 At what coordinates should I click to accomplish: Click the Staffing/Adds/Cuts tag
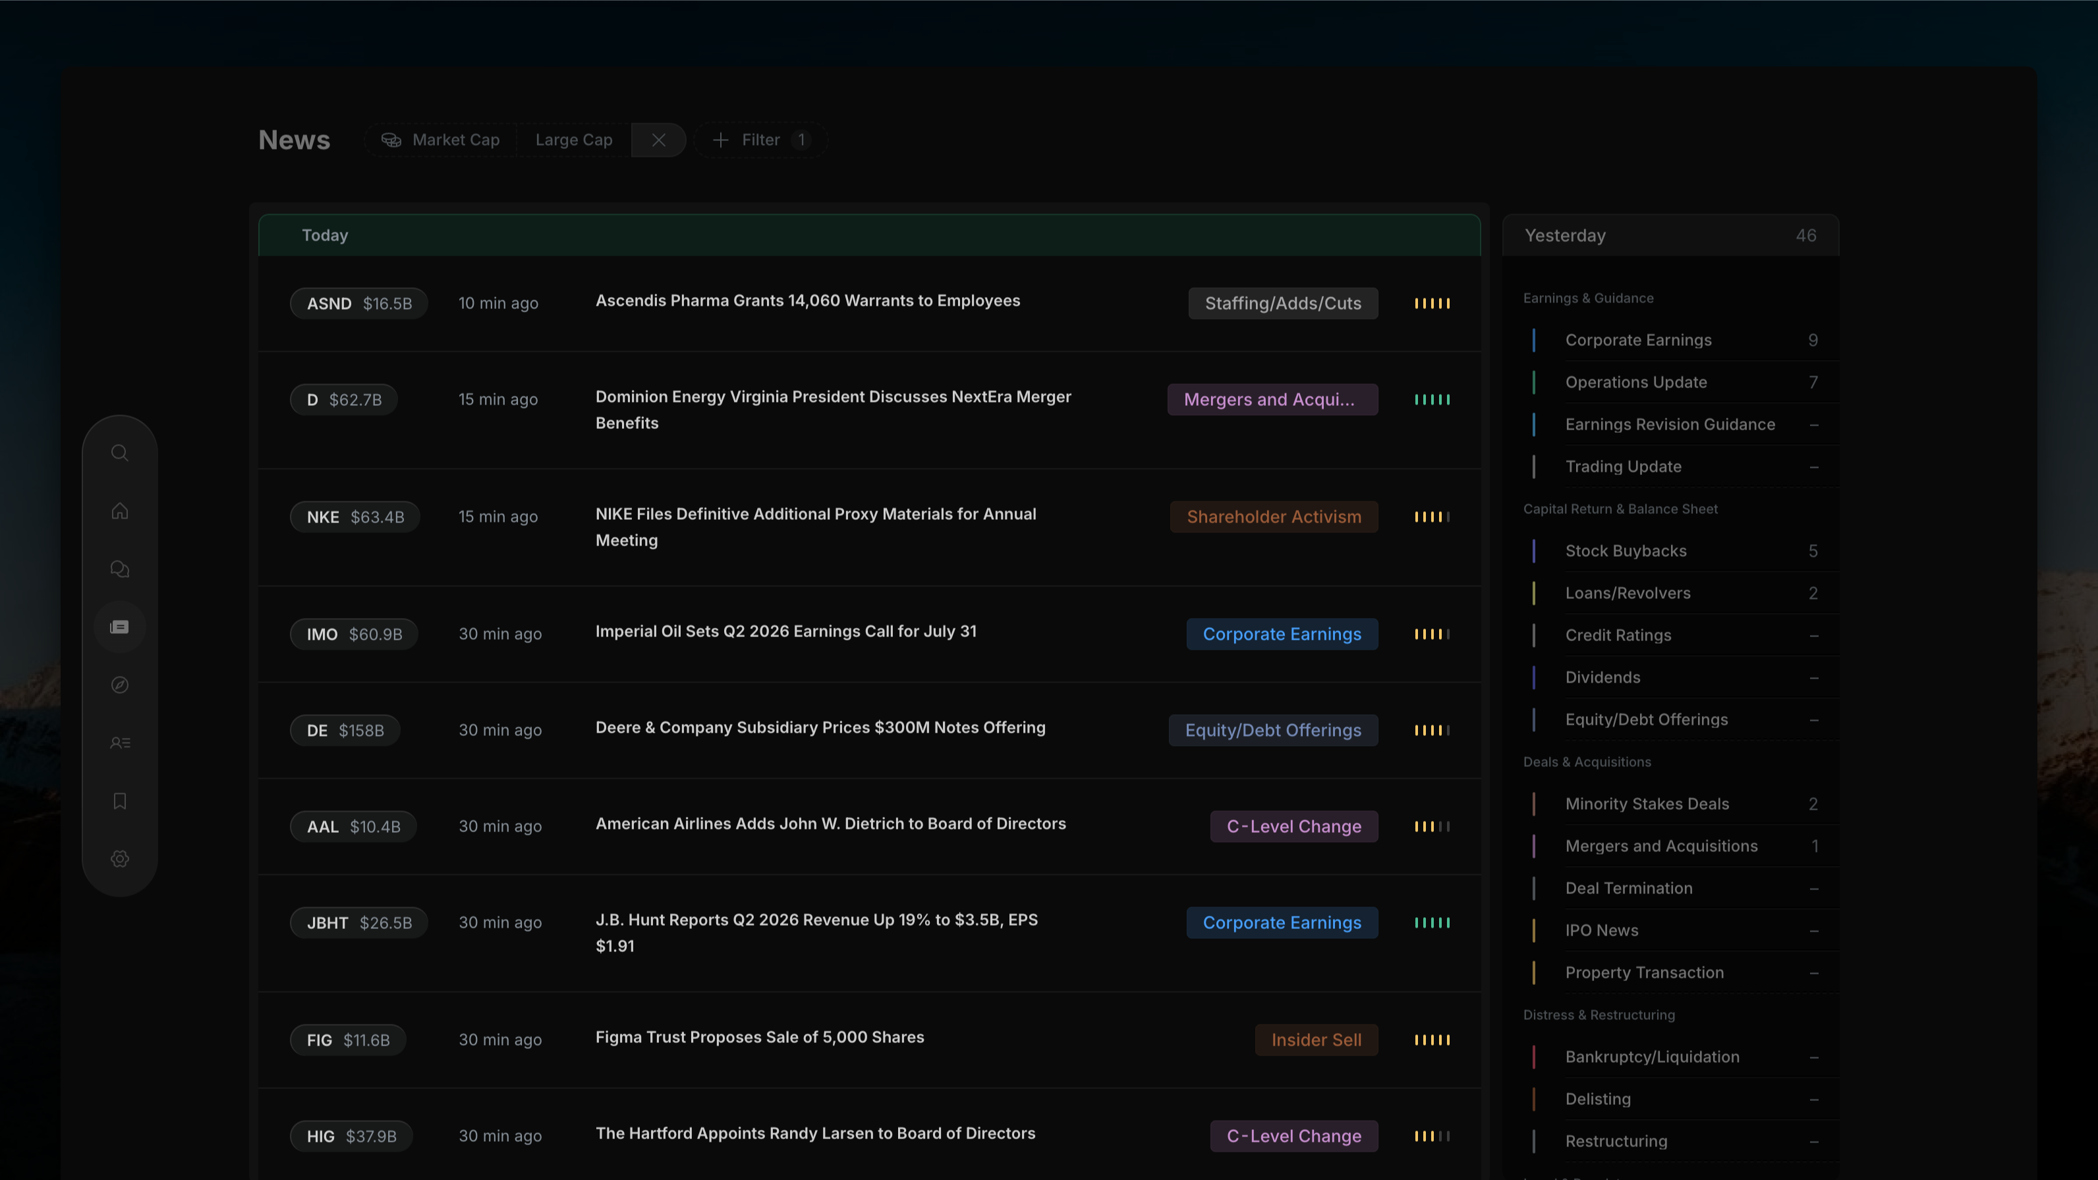tap(1283, 304)
